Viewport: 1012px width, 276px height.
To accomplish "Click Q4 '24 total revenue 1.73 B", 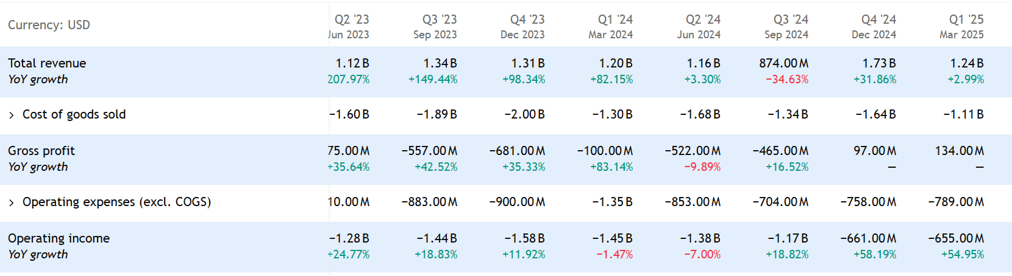I will pyautogui.click(x=879, y=63).
